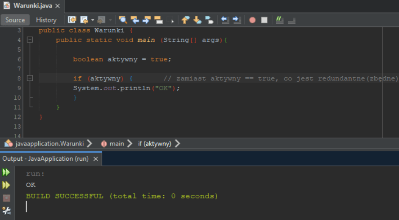The image size is (399, 220).
Task: Click the Last Edit location icon
Action: (x=72, y=20)
